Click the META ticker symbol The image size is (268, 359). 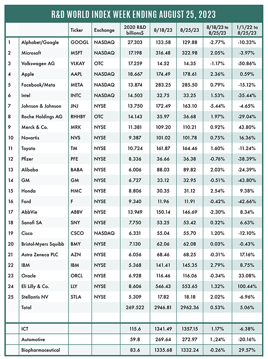76,85
